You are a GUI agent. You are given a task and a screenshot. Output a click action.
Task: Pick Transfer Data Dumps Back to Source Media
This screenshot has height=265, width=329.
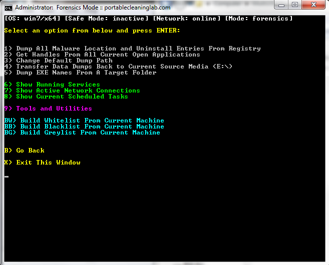pyautogui.click(x=118, y=66)
